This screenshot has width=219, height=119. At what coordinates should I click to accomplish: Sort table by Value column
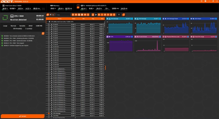[74, 19]
